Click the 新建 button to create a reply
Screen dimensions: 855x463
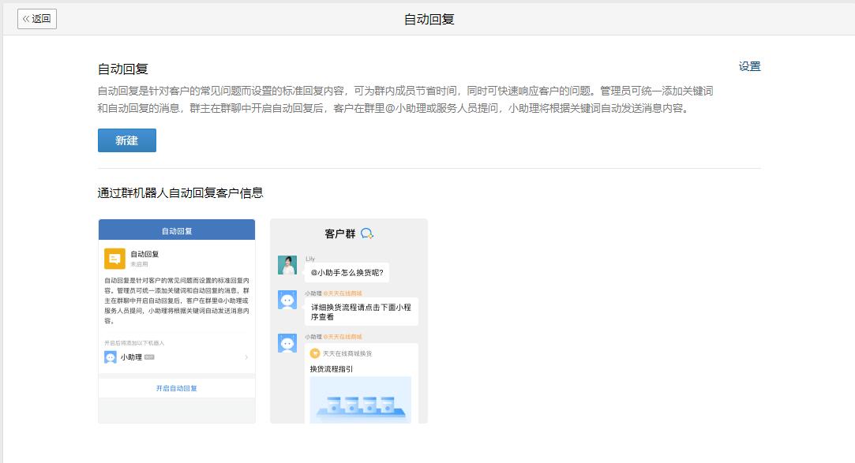(126, 140)
